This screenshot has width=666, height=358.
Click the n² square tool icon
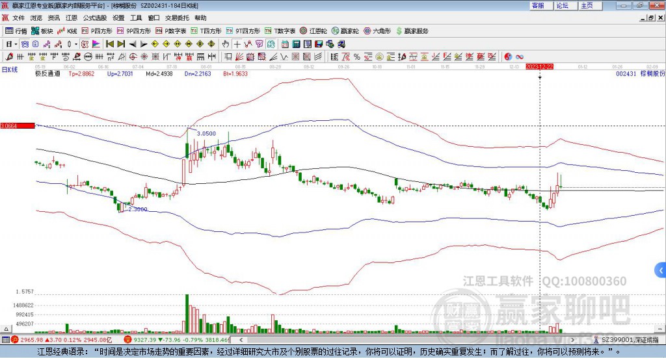[x=111, y=57]
